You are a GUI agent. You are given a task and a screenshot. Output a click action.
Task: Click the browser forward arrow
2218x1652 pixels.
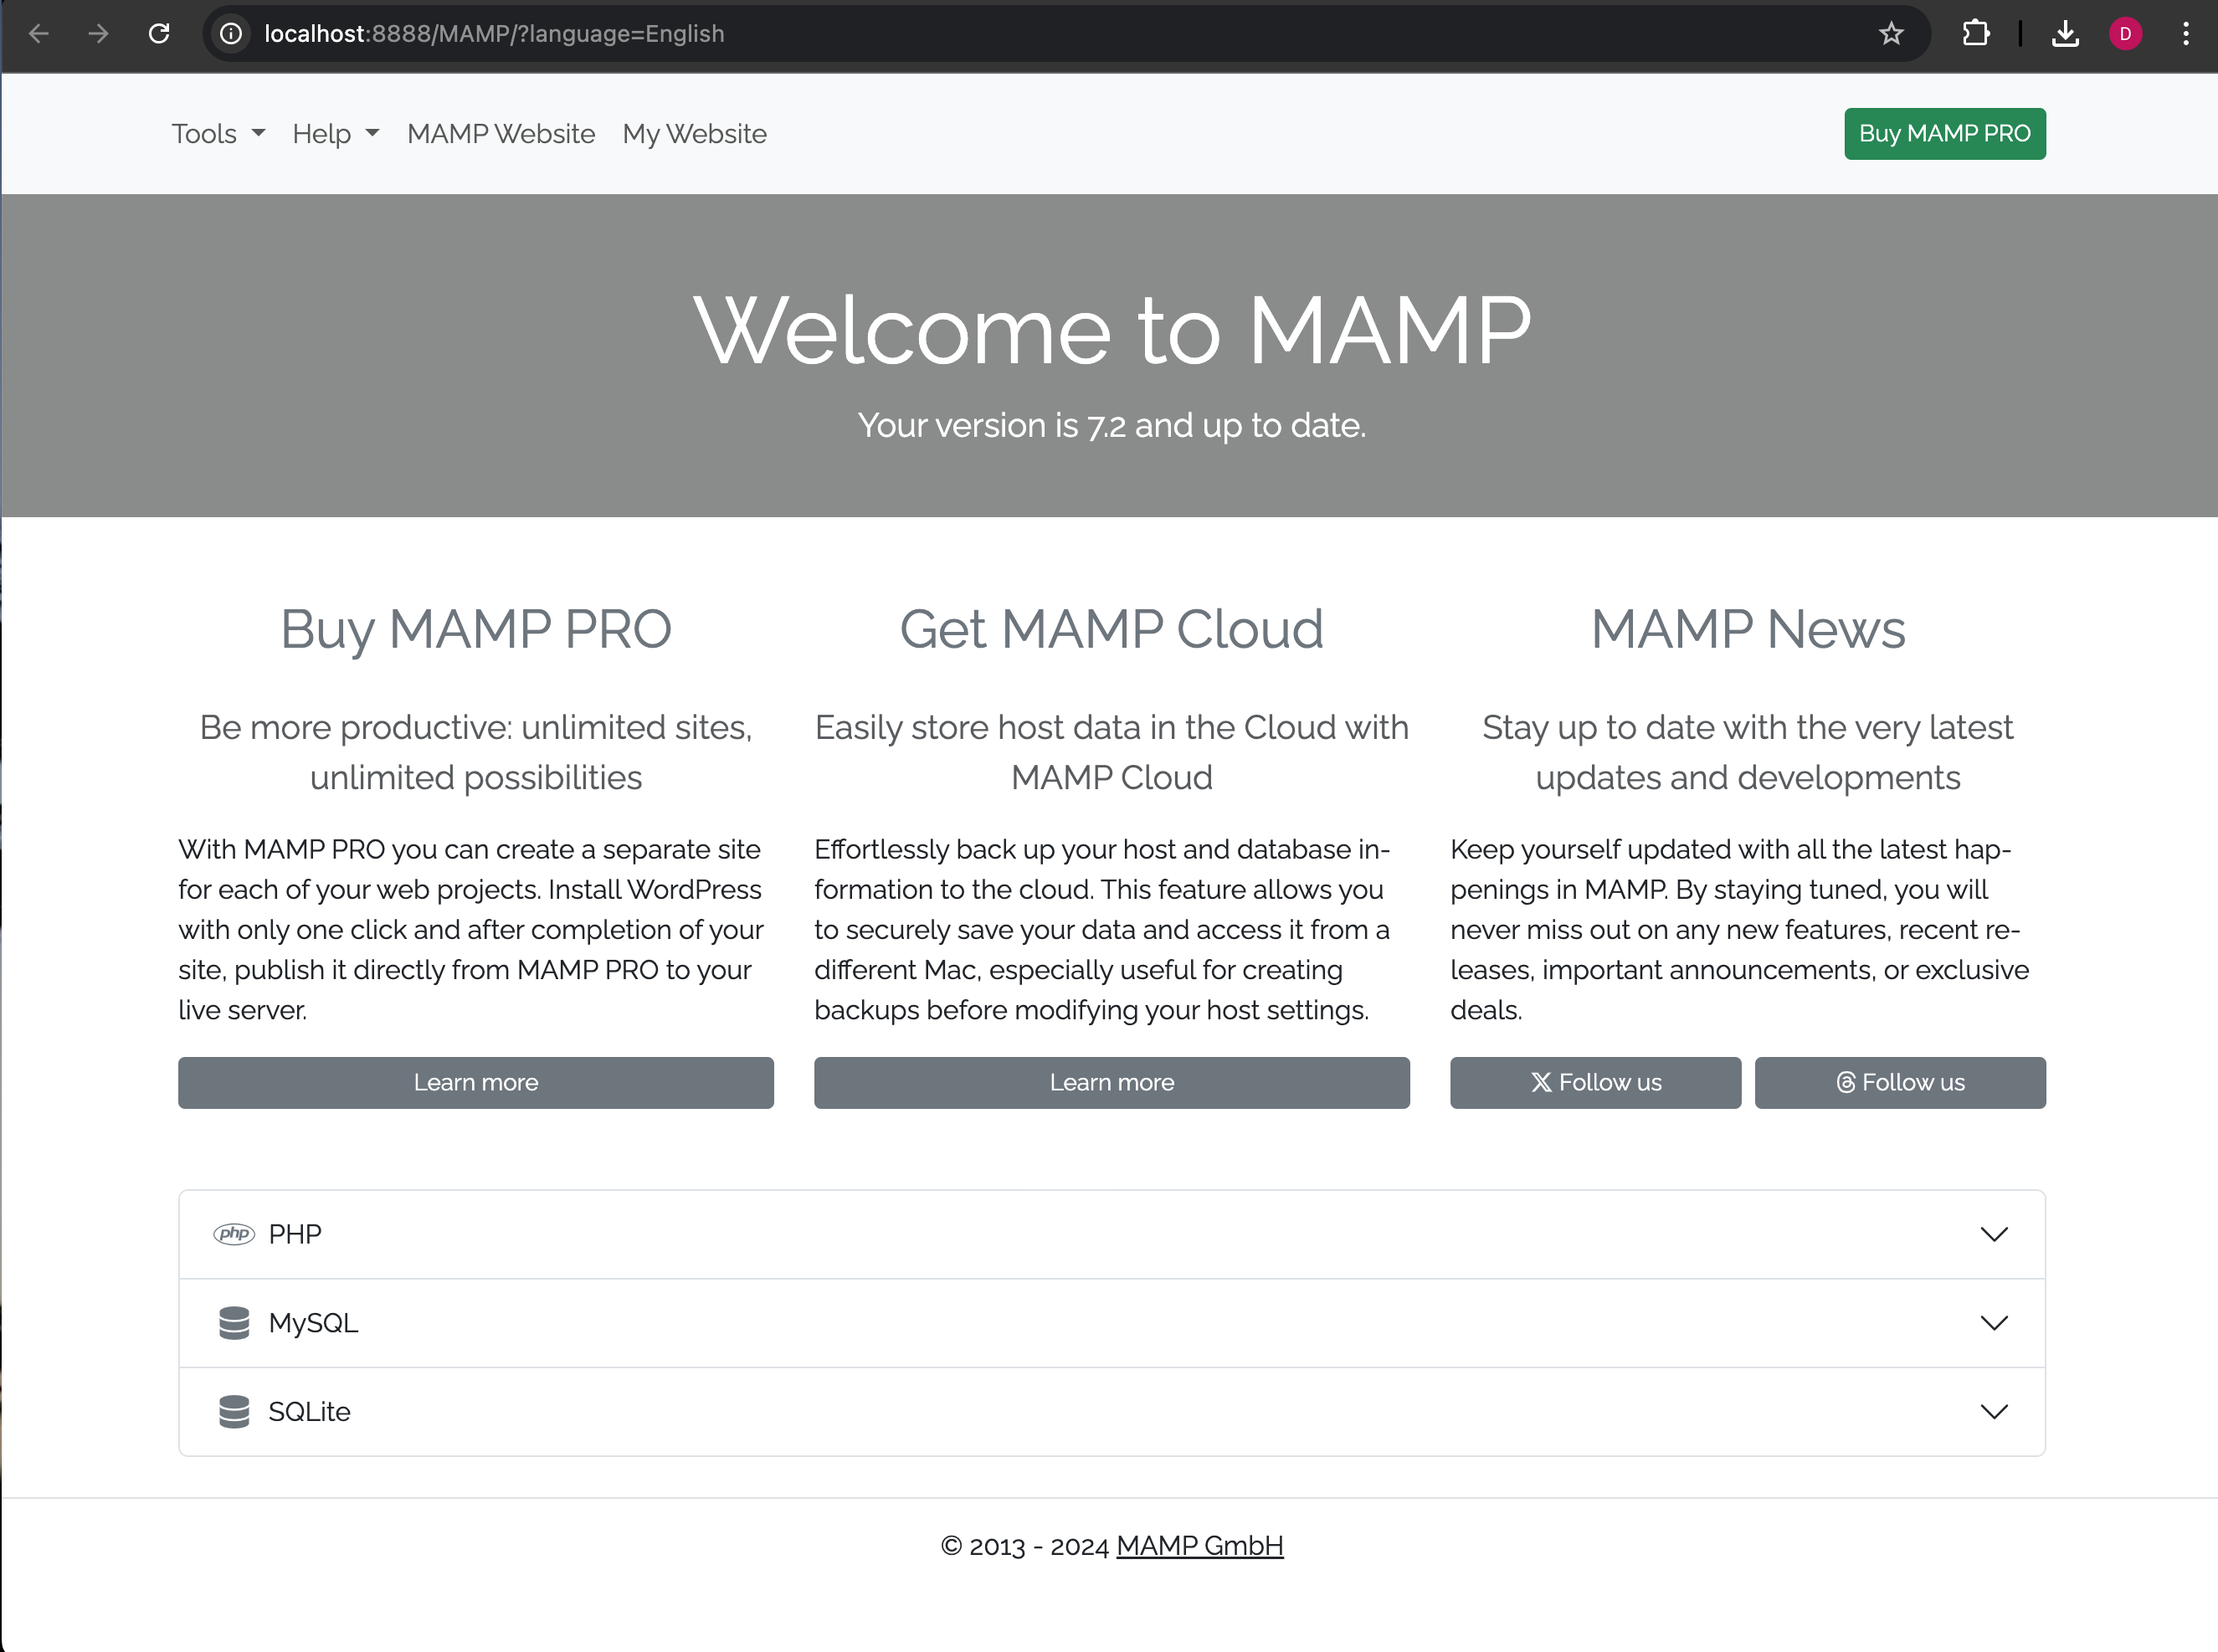(x=98, y=34)
